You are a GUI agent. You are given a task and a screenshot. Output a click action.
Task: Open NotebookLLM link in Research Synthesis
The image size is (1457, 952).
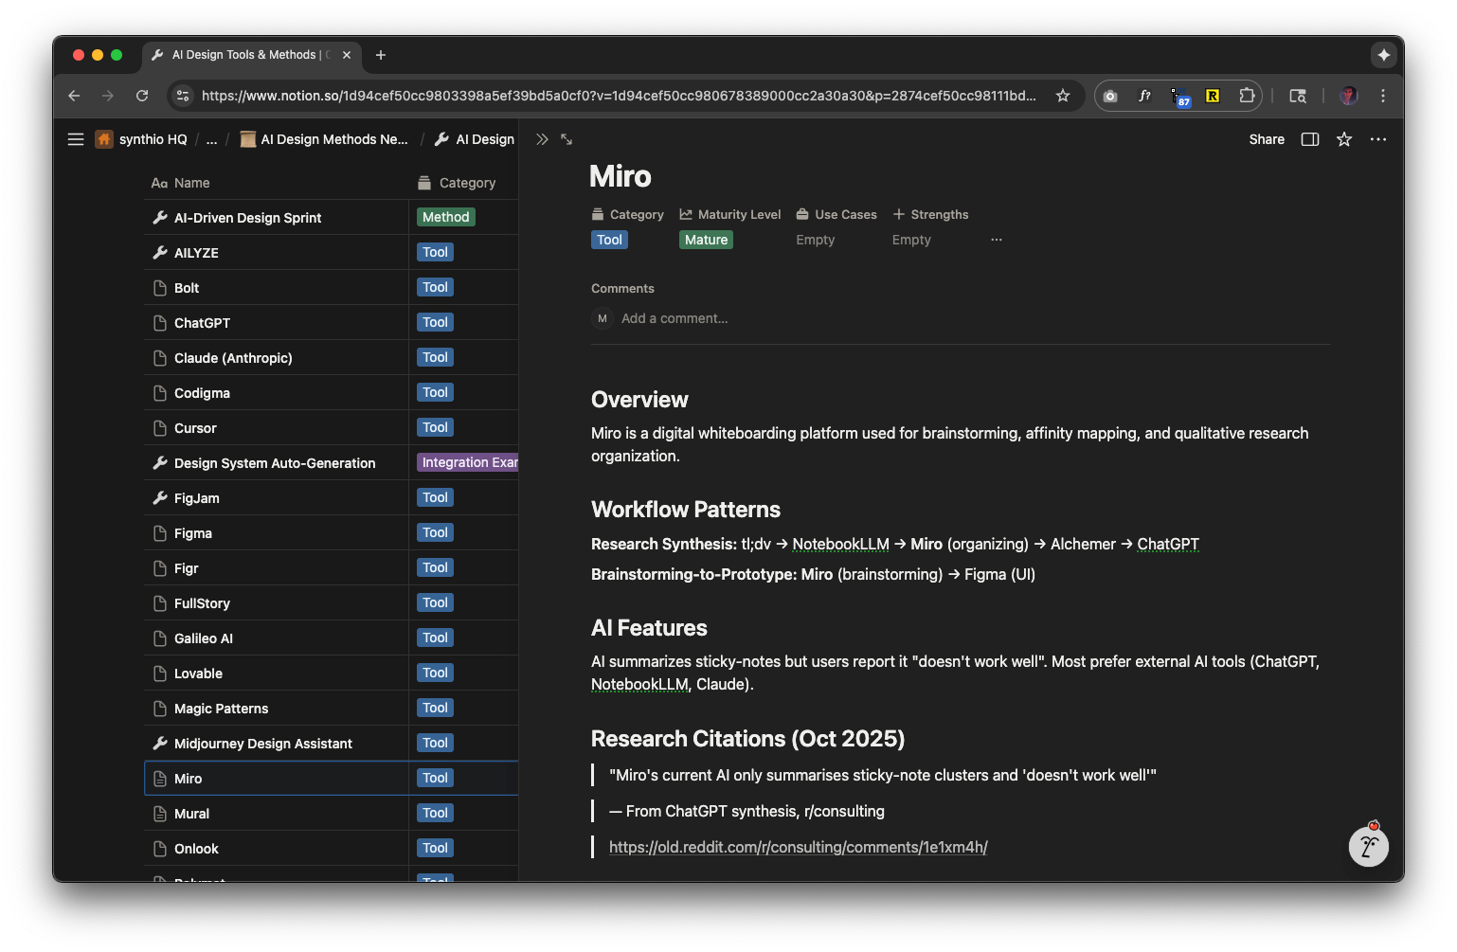click(841, 544)
